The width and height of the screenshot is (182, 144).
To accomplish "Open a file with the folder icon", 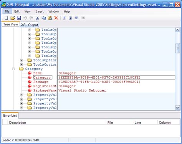I will (13, 18).
